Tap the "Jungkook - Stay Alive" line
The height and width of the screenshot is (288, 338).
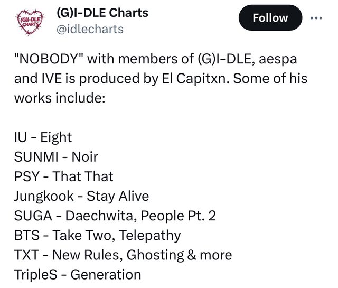[80, 196]
